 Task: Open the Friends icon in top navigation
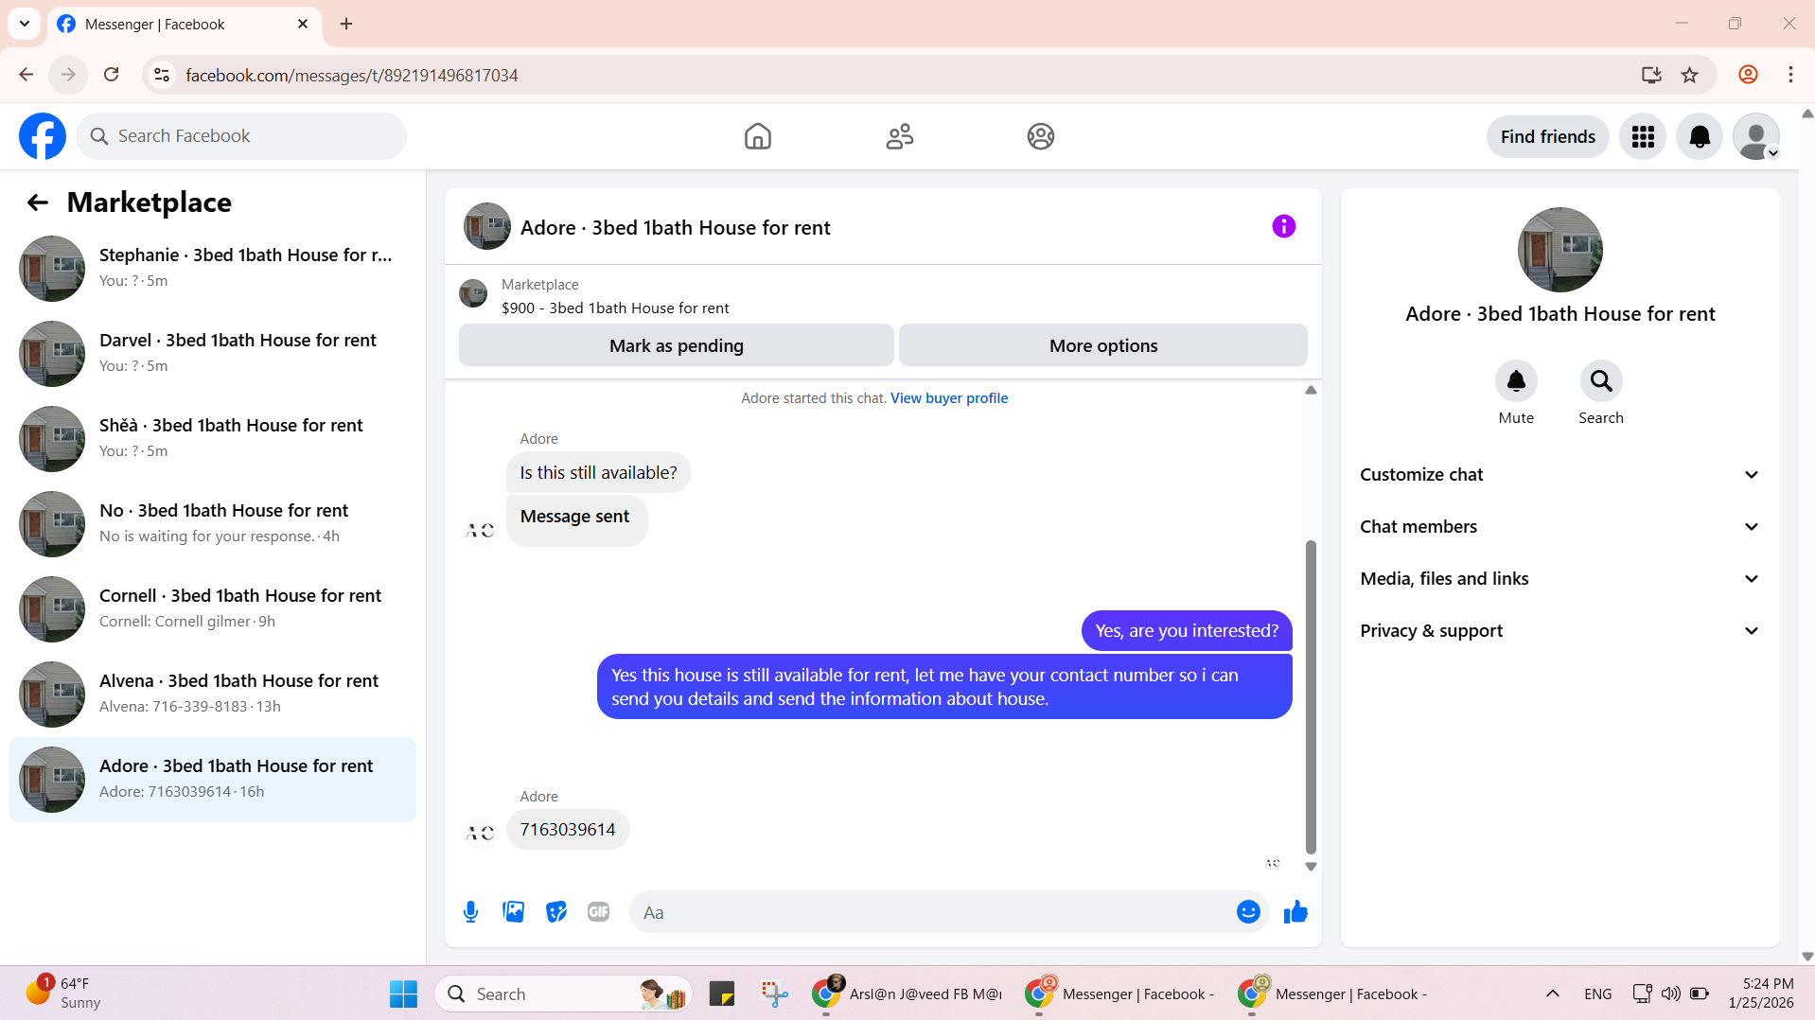pos(899,136)
